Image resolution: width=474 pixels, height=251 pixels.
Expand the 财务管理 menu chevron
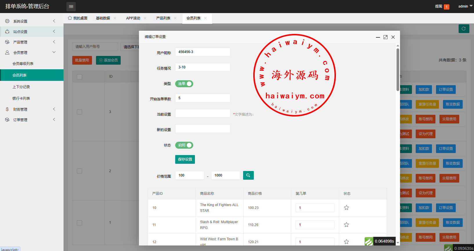[54, 109]
